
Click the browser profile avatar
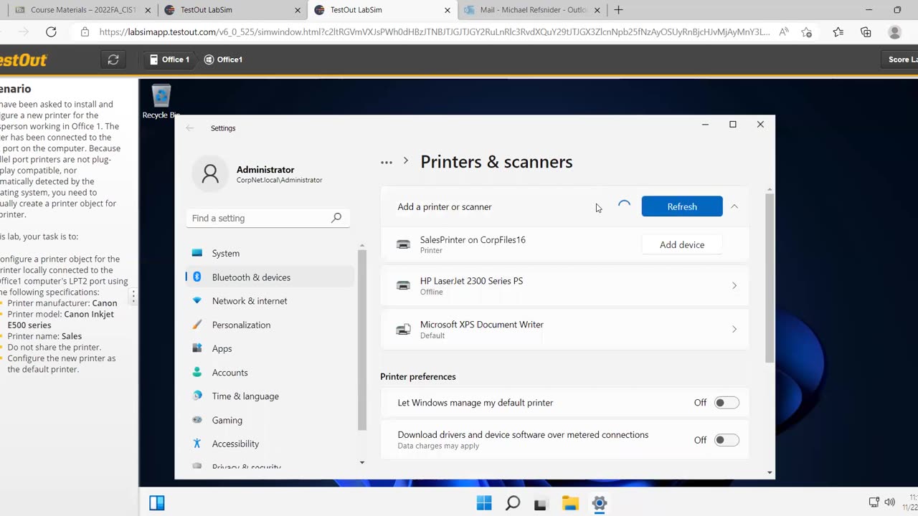coord(894,32)
